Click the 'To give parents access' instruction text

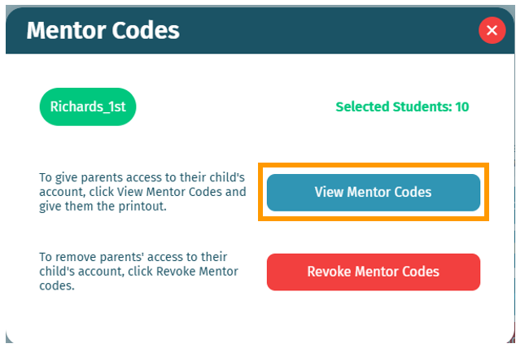click(142, 192)
